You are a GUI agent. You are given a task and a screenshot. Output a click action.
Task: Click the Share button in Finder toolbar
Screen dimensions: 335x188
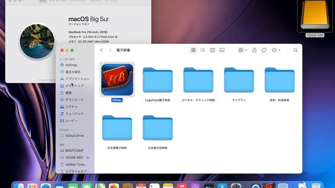tap(254, 50)
